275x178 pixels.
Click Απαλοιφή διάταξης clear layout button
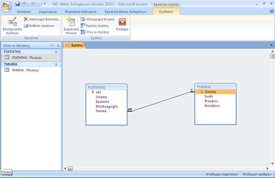pyautogui.click(x=42, y=19)
